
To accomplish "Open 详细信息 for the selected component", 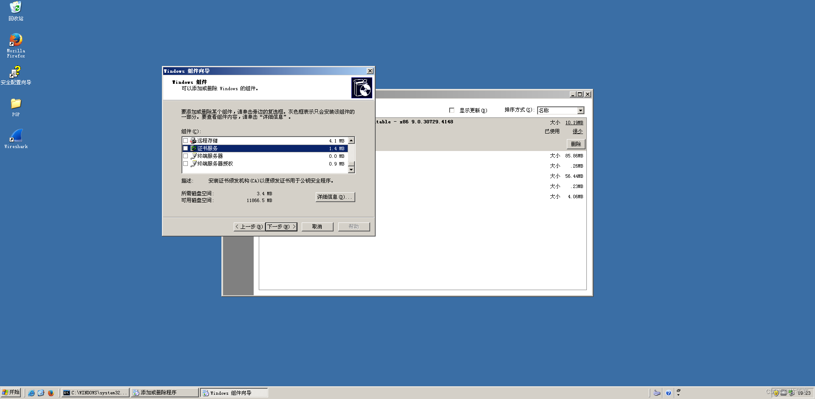I will click(x=335, y=197).
